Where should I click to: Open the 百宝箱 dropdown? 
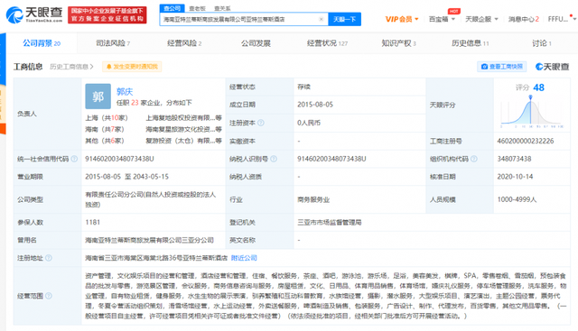(442, 19)
